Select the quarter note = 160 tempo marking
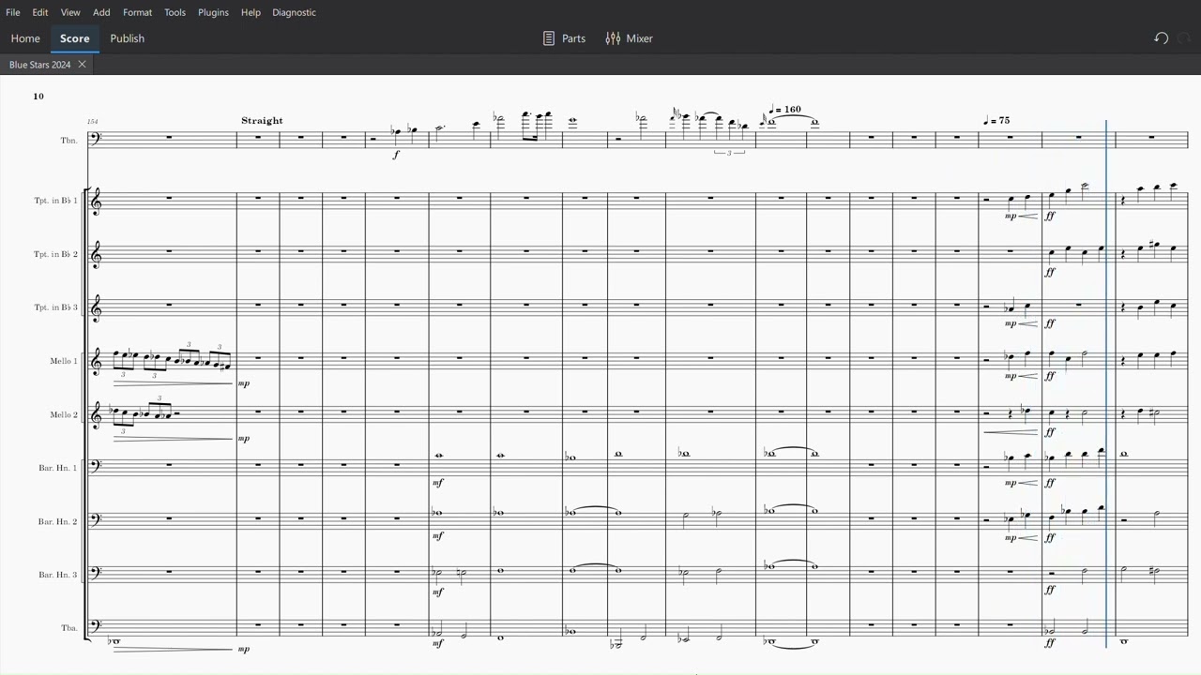 click(x=785, y=110)
